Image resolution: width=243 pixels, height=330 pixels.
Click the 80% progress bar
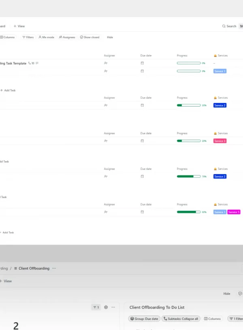(189, 212)
